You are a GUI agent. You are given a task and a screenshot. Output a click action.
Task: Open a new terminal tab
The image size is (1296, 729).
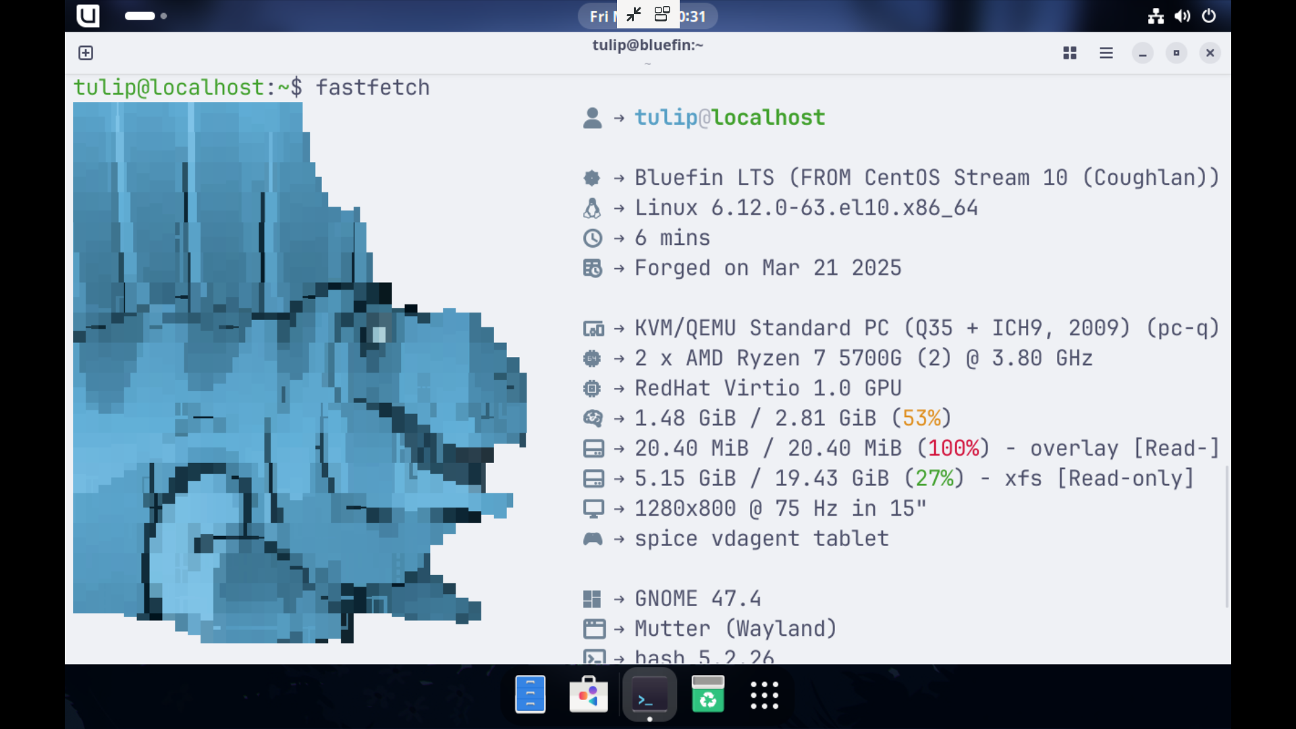coord(86,53)
